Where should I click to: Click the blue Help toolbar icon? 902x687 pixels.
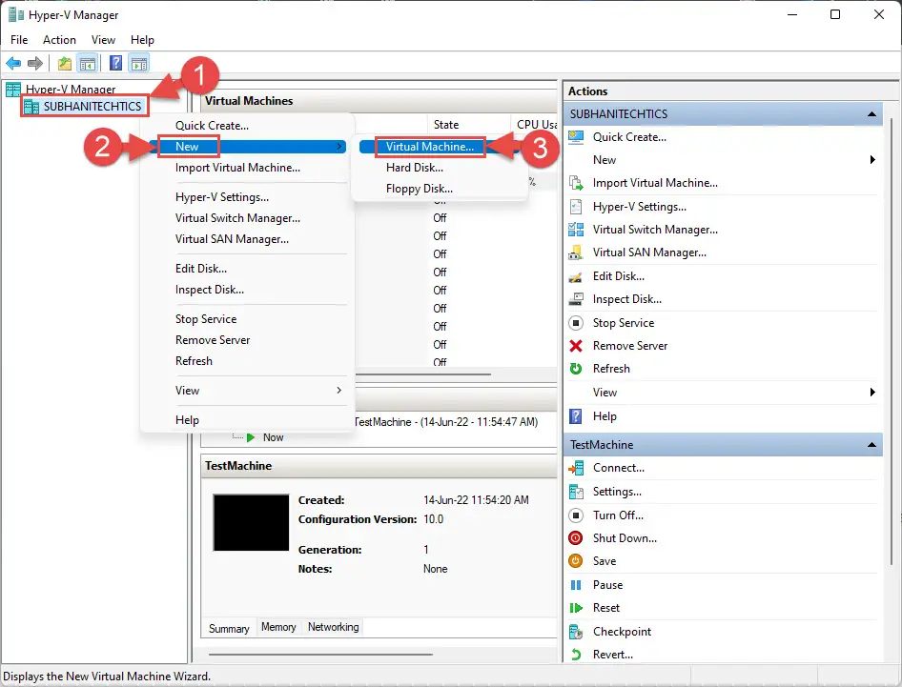click(115, 63)
